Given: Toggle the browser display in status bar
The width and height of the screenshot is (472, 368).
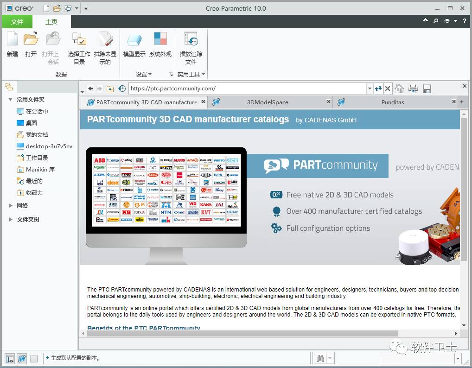Looking at the screenshot, I should pos(22,358).
